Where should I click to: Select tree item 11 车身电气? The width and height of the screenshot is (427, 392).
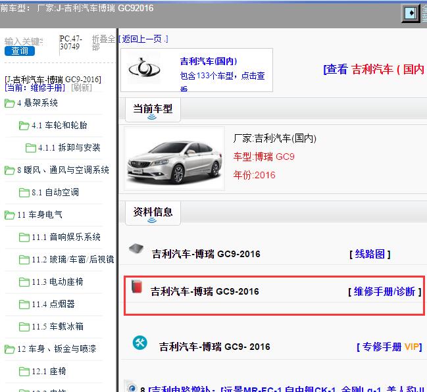pyautogui.click(x=39, y=214)
